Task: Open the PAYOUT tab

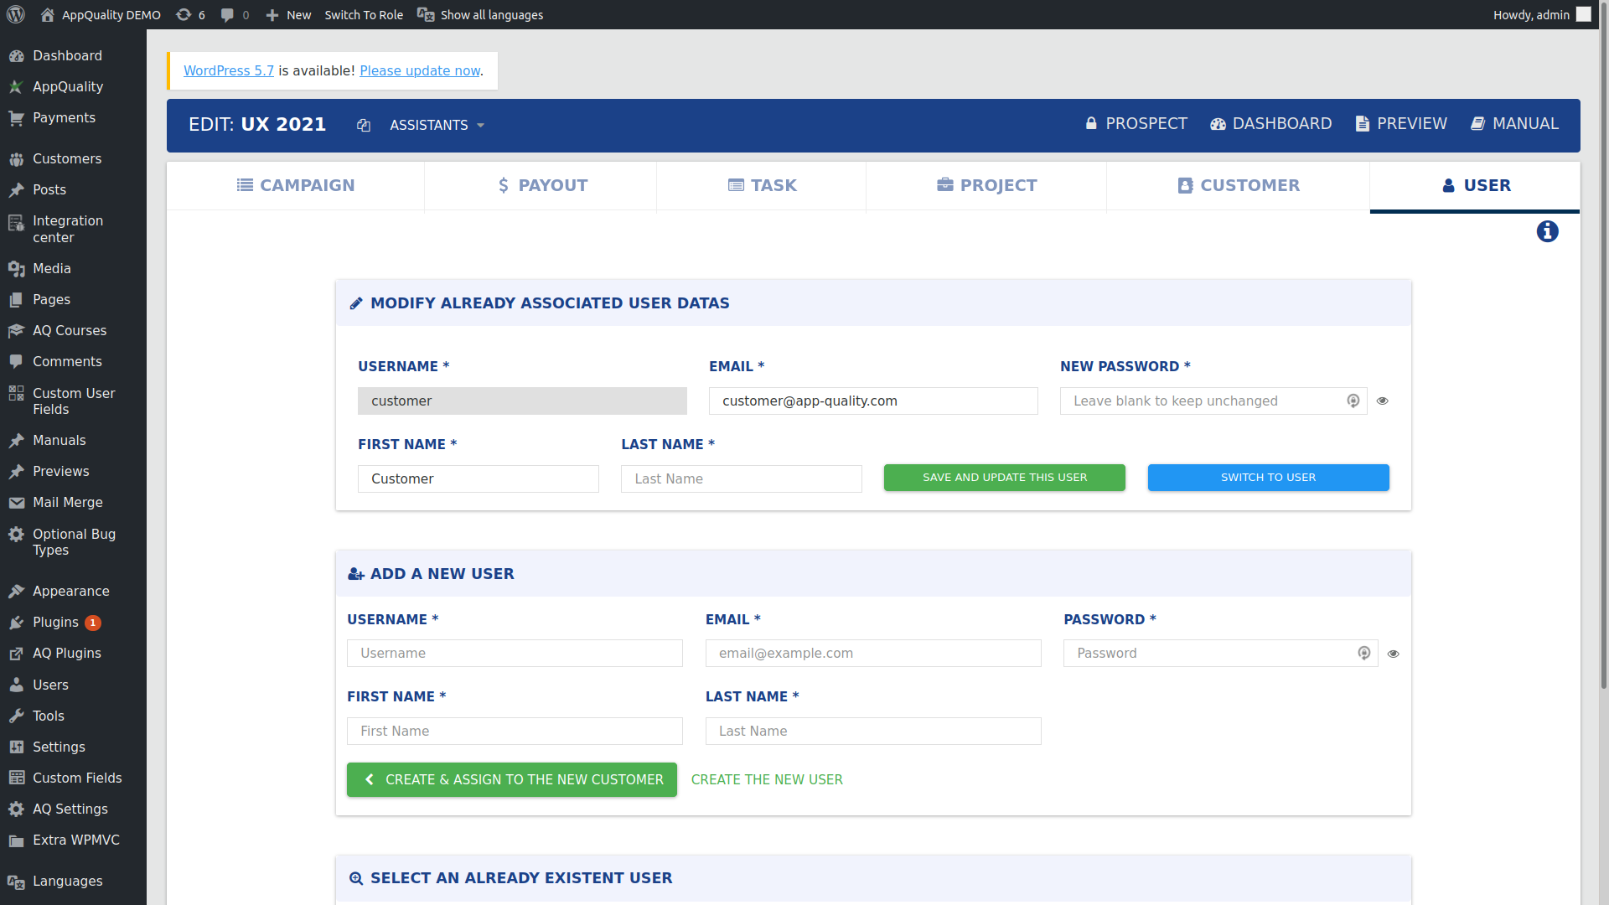Action: (x=542, y=185)
